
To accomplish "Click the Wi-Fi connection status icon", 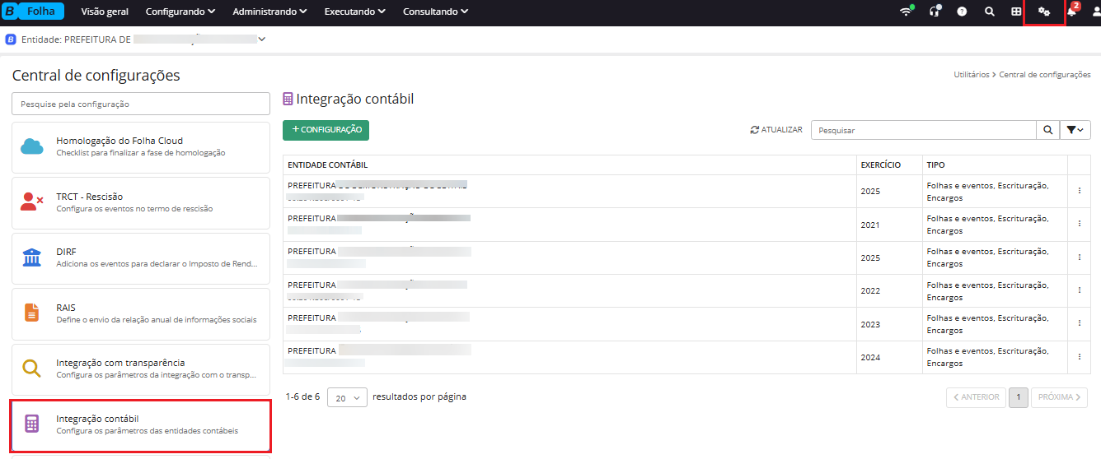I will tap(907, 12).
